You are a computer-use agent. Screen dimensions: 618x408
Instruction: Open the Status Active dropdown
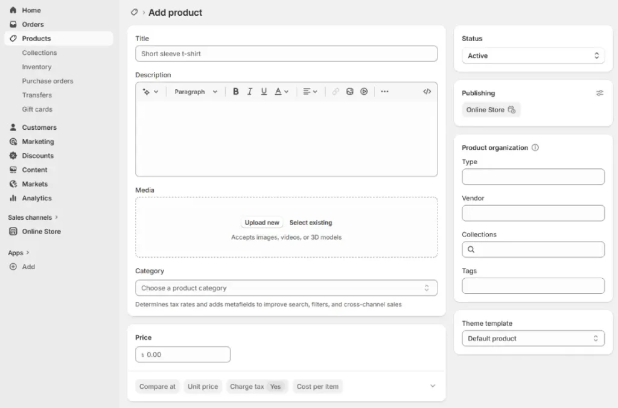tap(533, 56)
